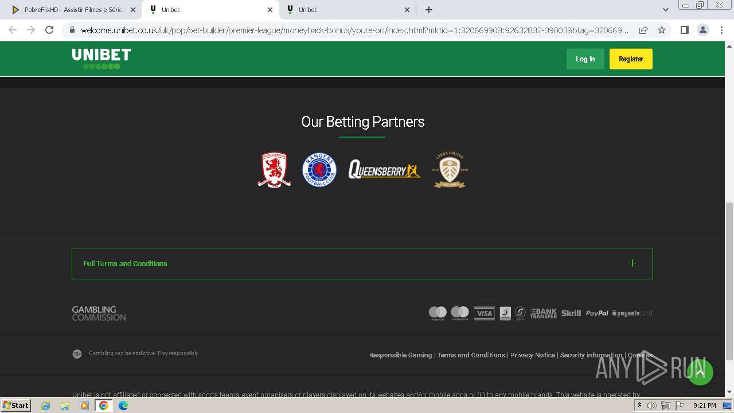Image resolution: width=734 pixels, height=413 pixels.
Task: Open the tab search dropdown arrow
Action: 665,10
